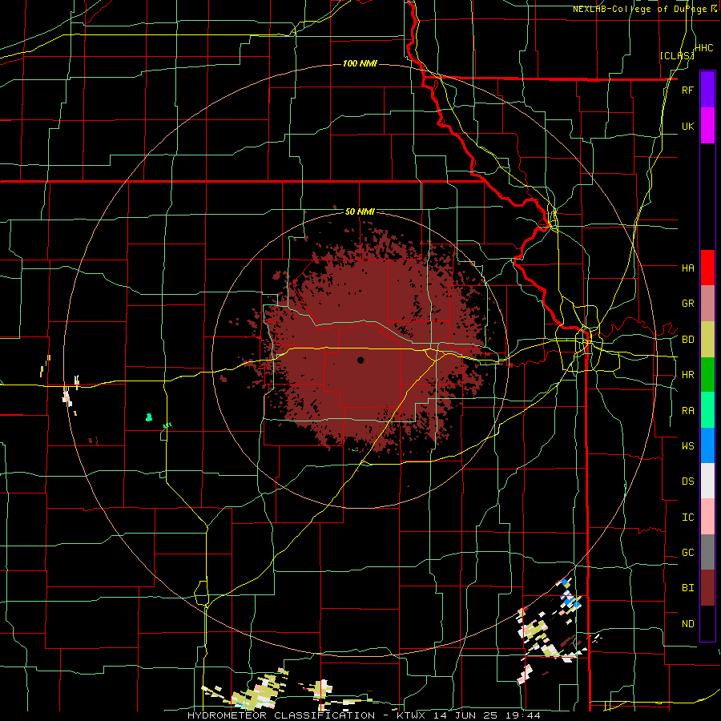
Task: Click the BI legend label
Action: 687,588
